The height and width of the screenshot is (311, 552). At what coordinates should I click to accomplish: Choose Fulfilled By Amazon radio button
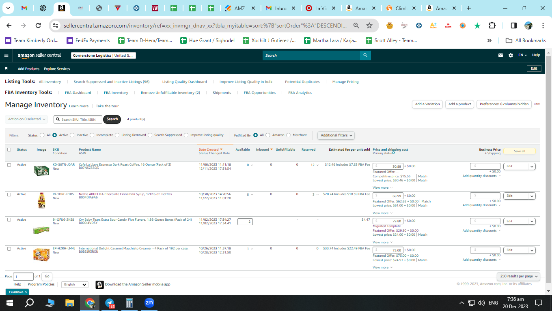click(268, 135)
